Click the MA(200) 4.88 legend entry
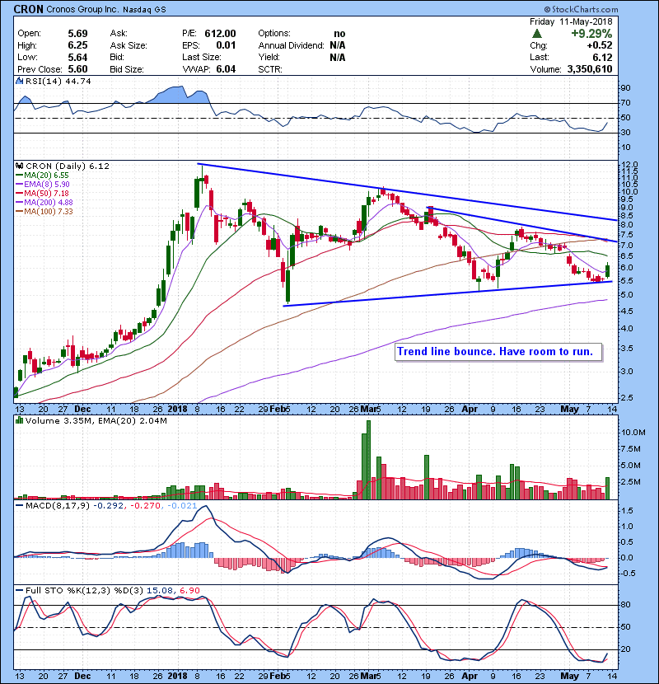The image size is (659, 684). [49, 203]
